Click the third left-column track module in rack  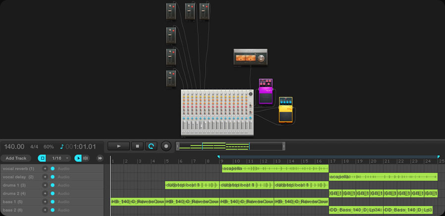(x=171, y=57)
